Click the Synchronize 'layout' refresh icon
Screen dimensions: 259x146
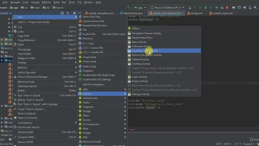(x=15, y=127)
